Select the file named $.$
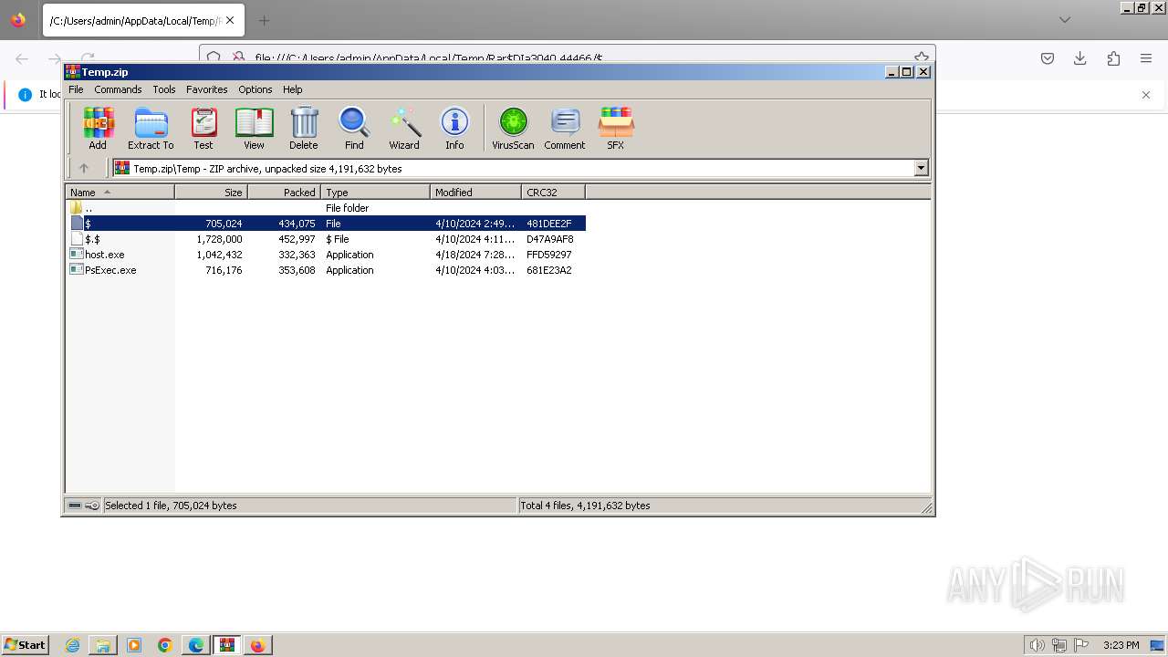 coord(327,239)
